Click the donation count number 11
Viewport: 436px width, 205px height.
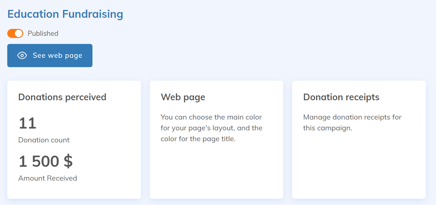click(x=27, y=123)
